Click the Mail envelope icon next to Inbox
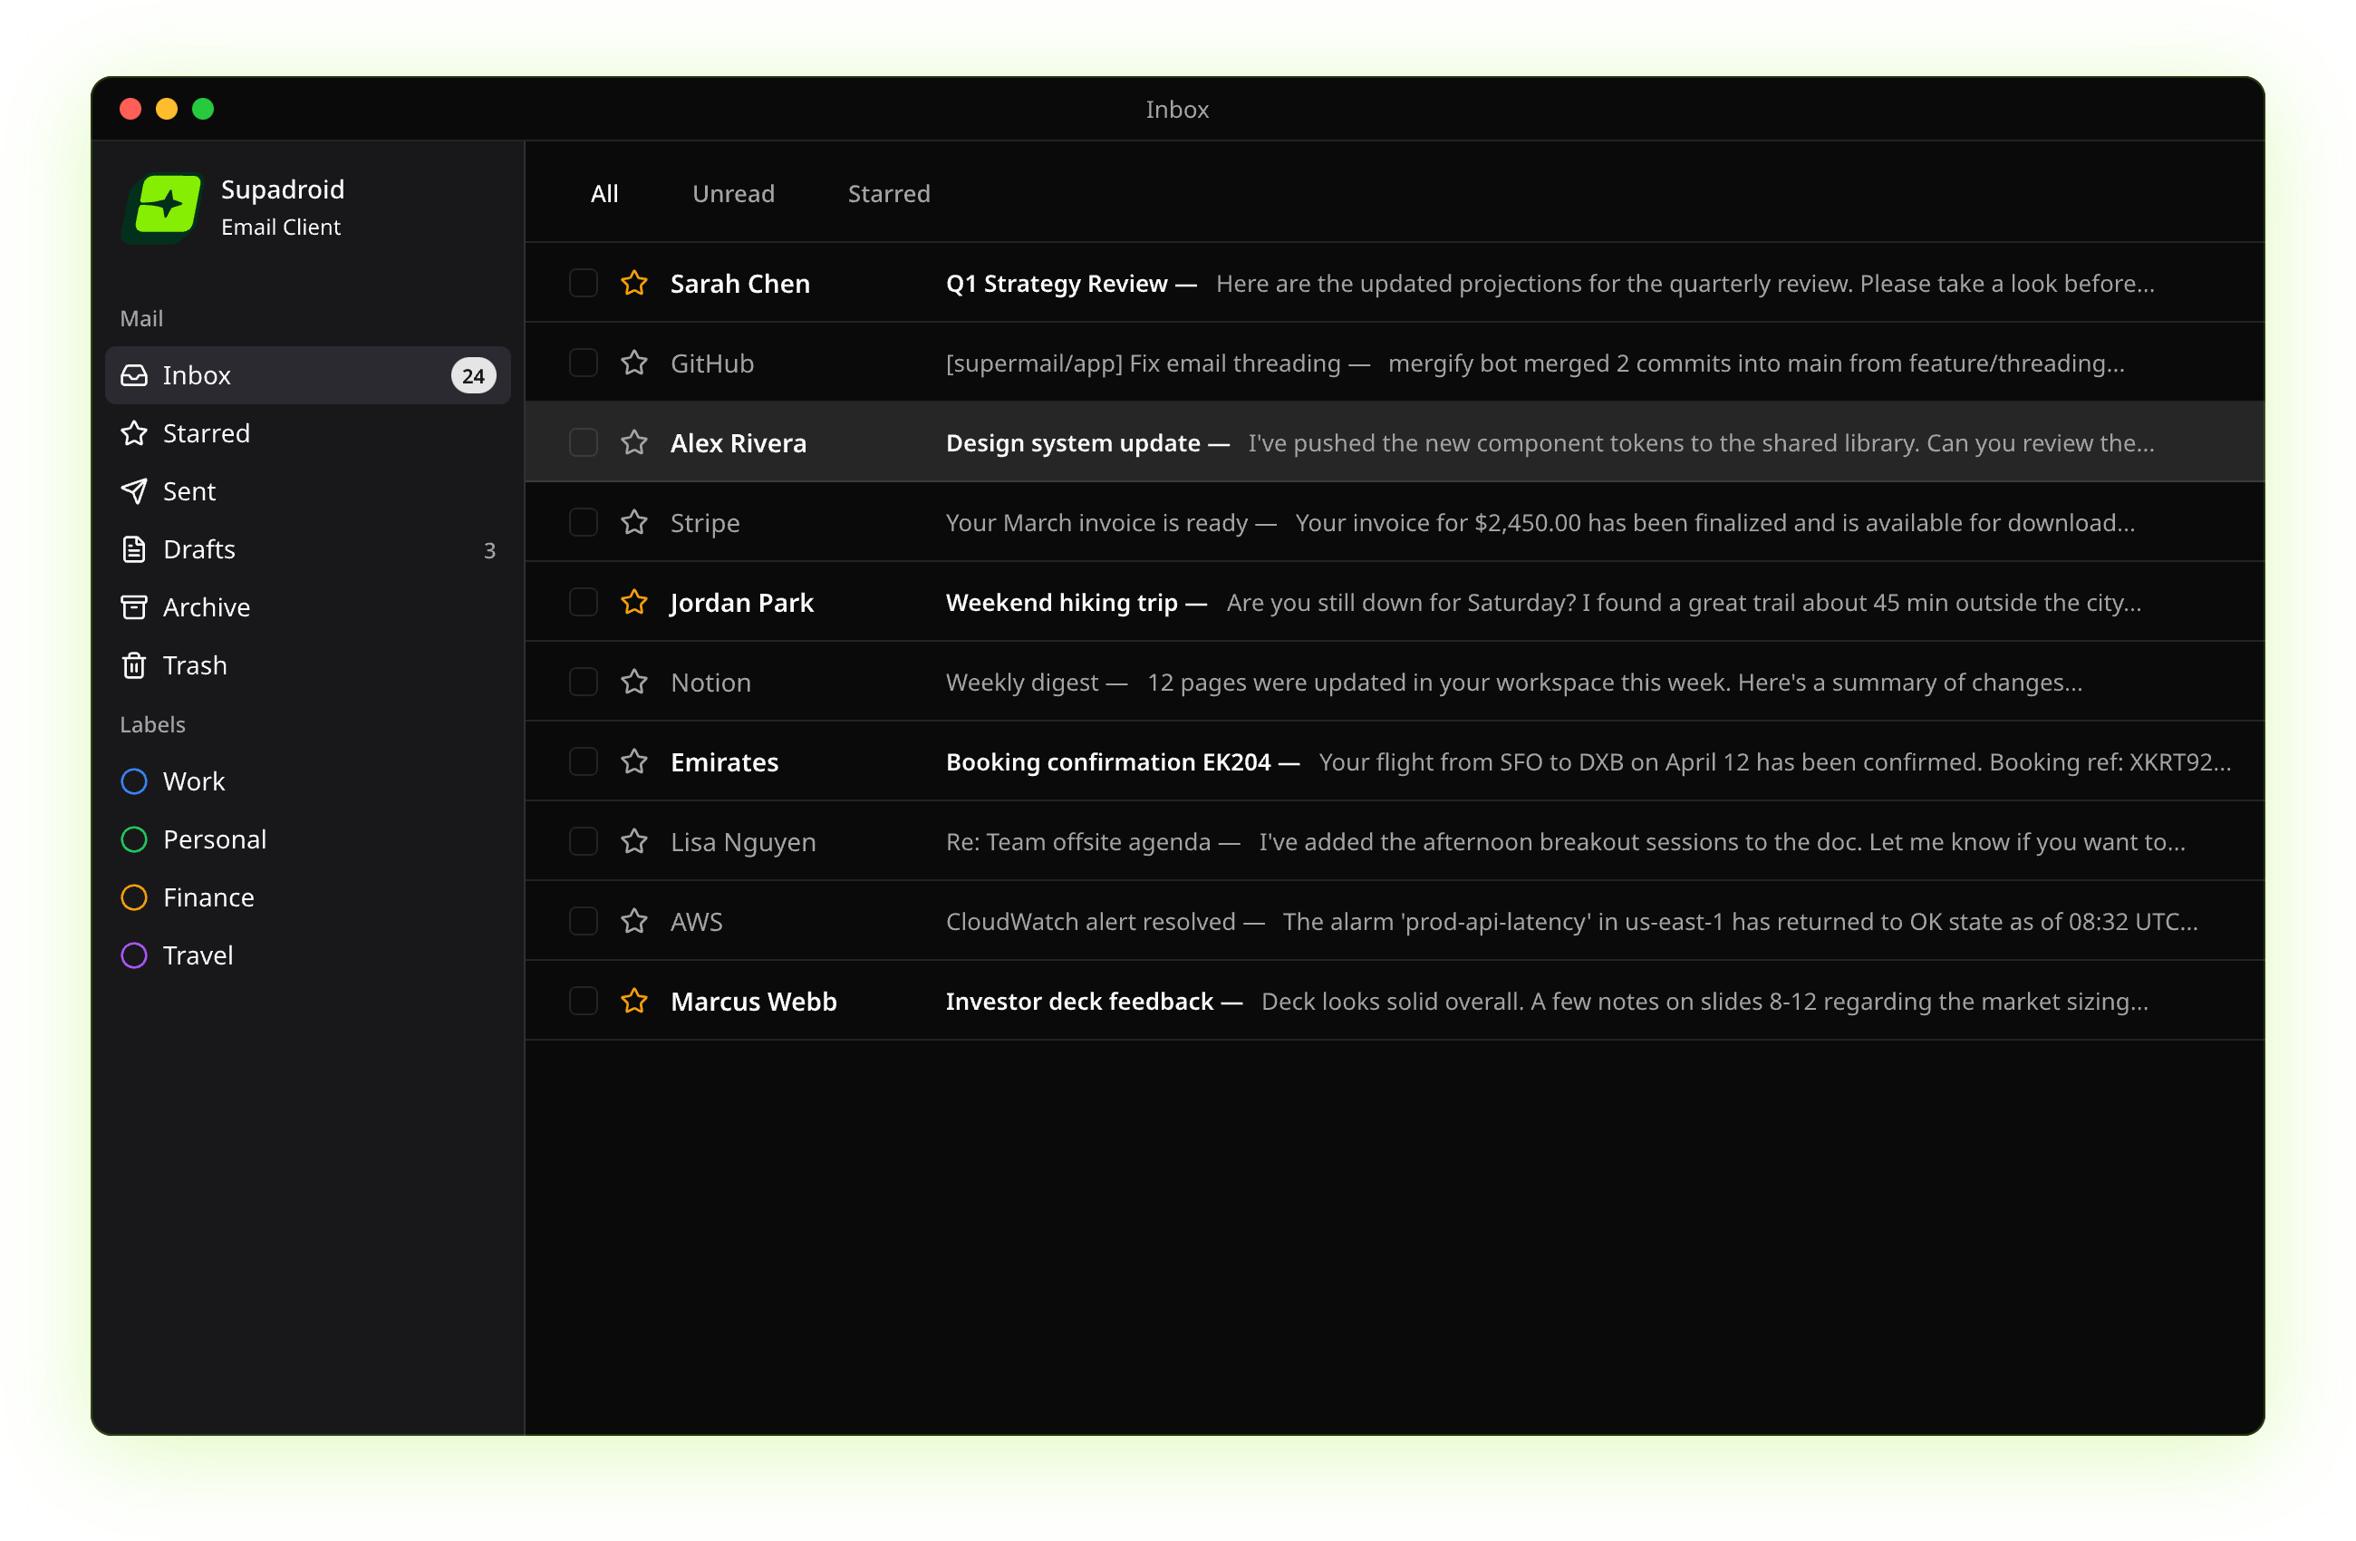This screenshot has height=1541, width=2356. (x=136, y=375)
